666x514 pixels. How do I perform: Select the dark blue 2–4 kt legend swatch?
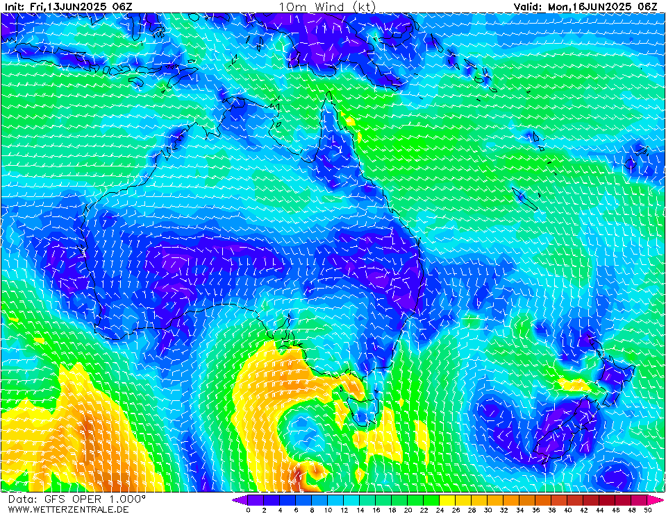(272, 499)
